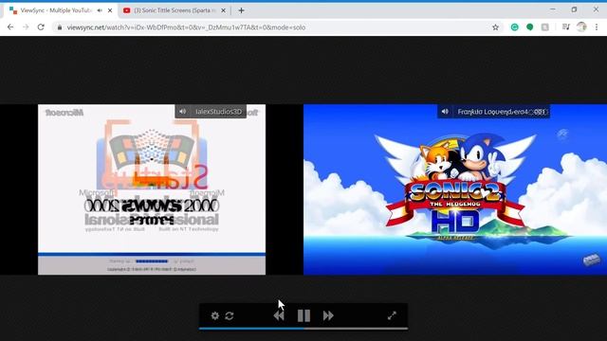Viewport: 607px width, 341px height.
Task: Open ViewSync settings gear
Action: click(215, 315)
